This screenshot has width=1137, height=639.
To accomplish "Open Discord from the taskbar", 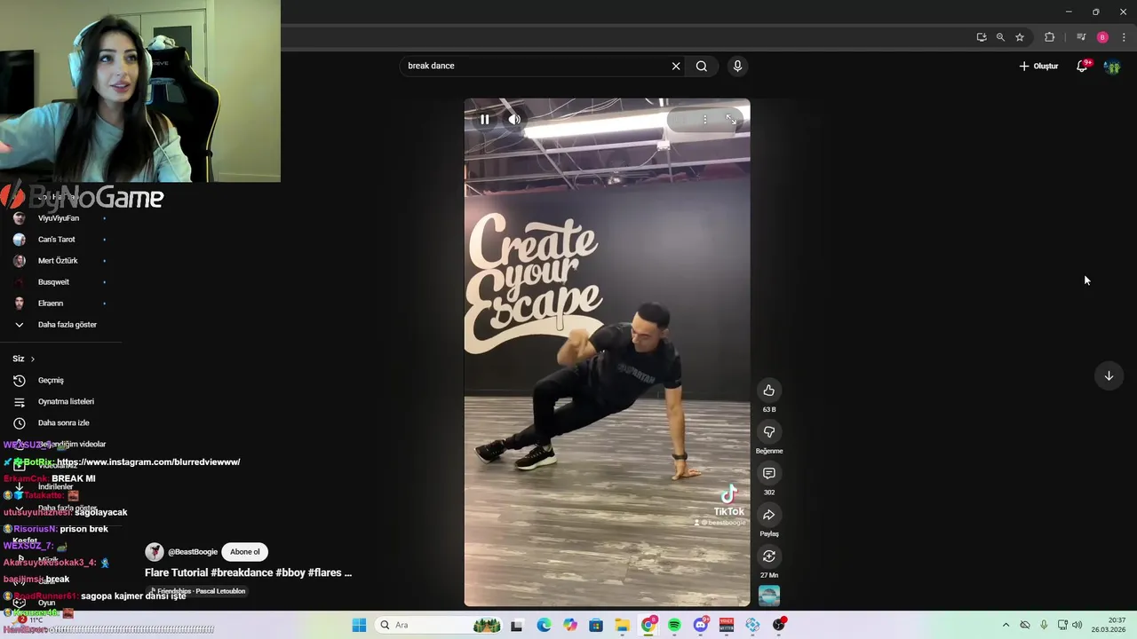I will (701, 626).
